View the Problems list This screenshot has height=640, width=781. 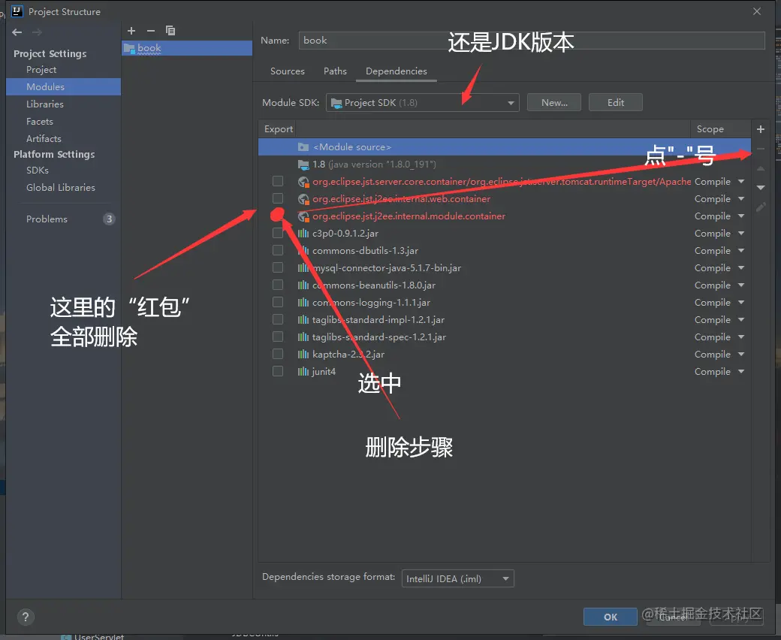tap(63, 219)
